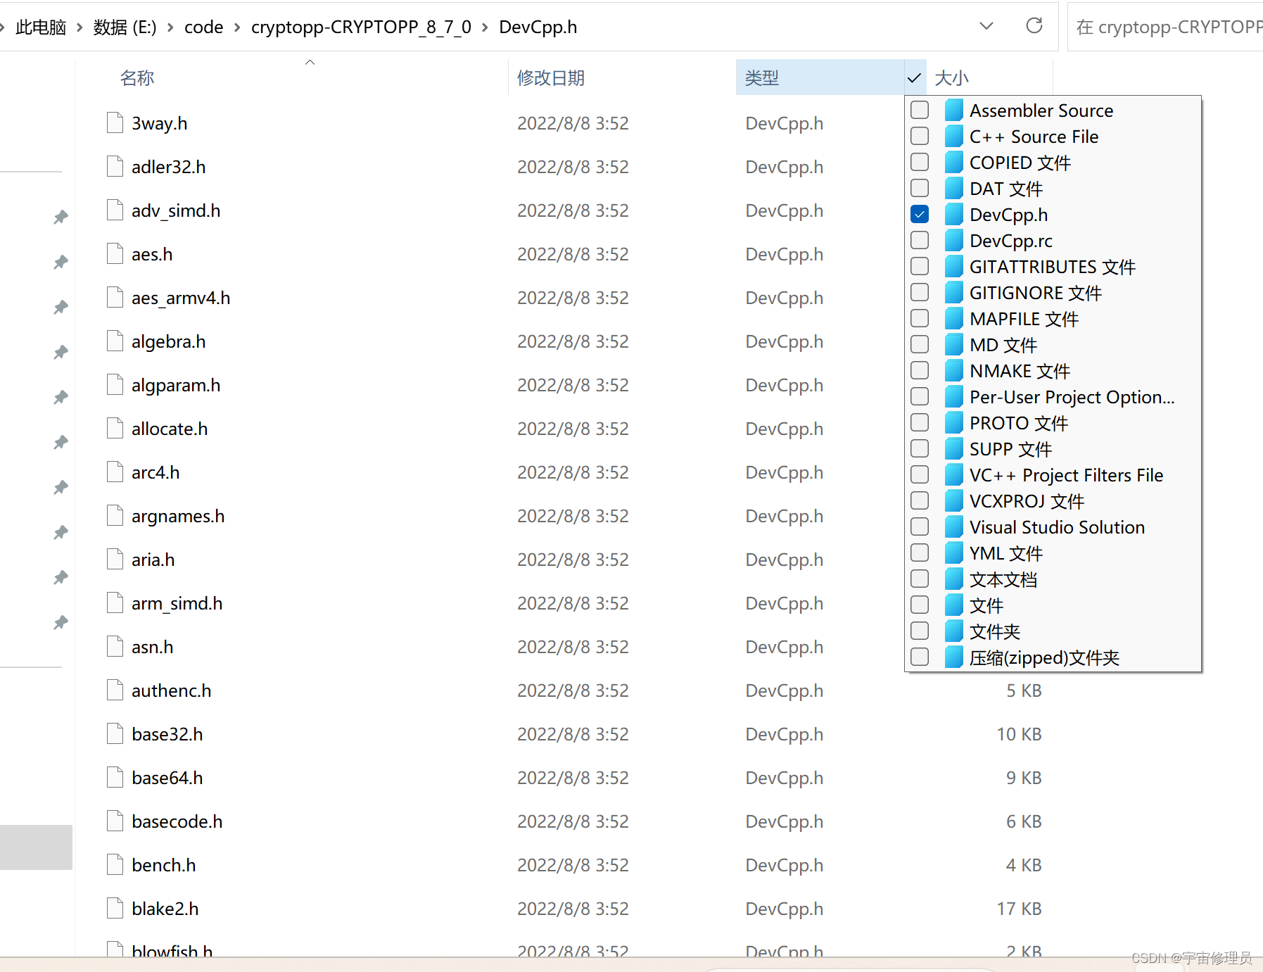
Task: Select the file argnames.h
Action: pos(178,516)
